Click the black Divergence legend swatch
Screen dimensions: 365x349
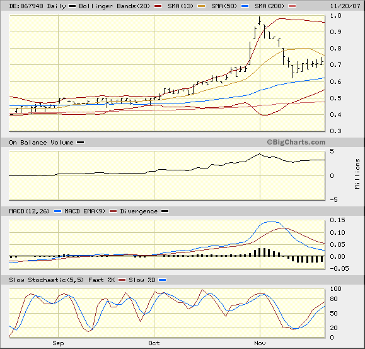(x=165, y=211)
